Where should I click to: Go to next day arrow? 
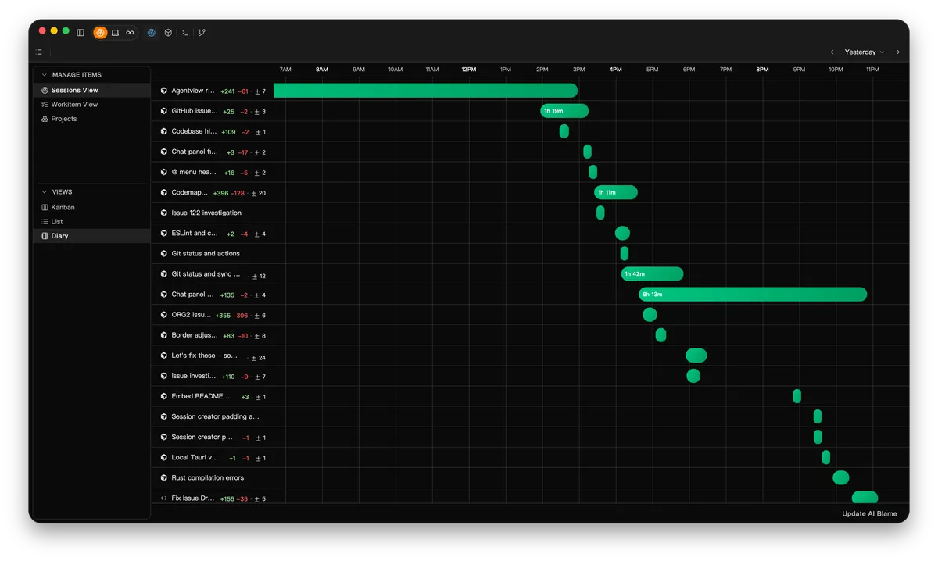[x=897, y=52]
